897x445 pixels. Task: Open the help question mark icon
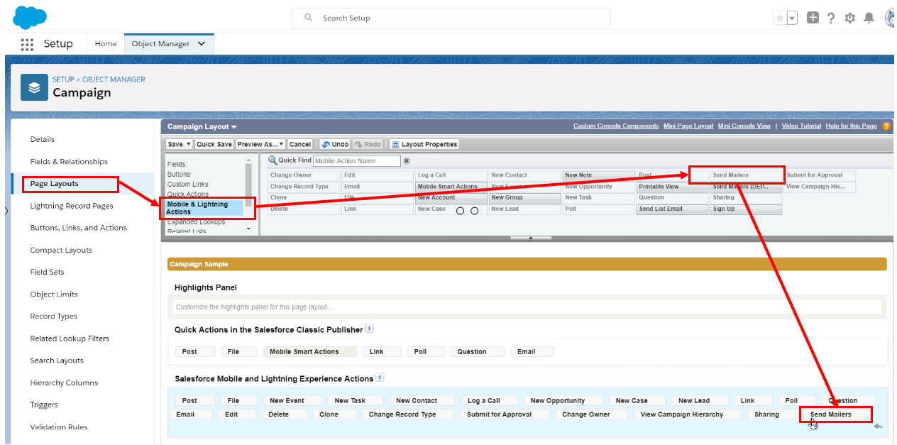831,18
